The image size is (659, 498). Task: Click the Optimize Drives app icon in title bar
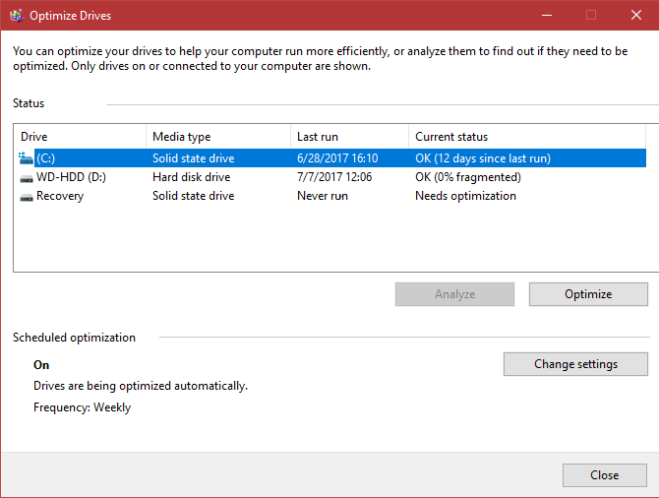(x=17, y=16)
